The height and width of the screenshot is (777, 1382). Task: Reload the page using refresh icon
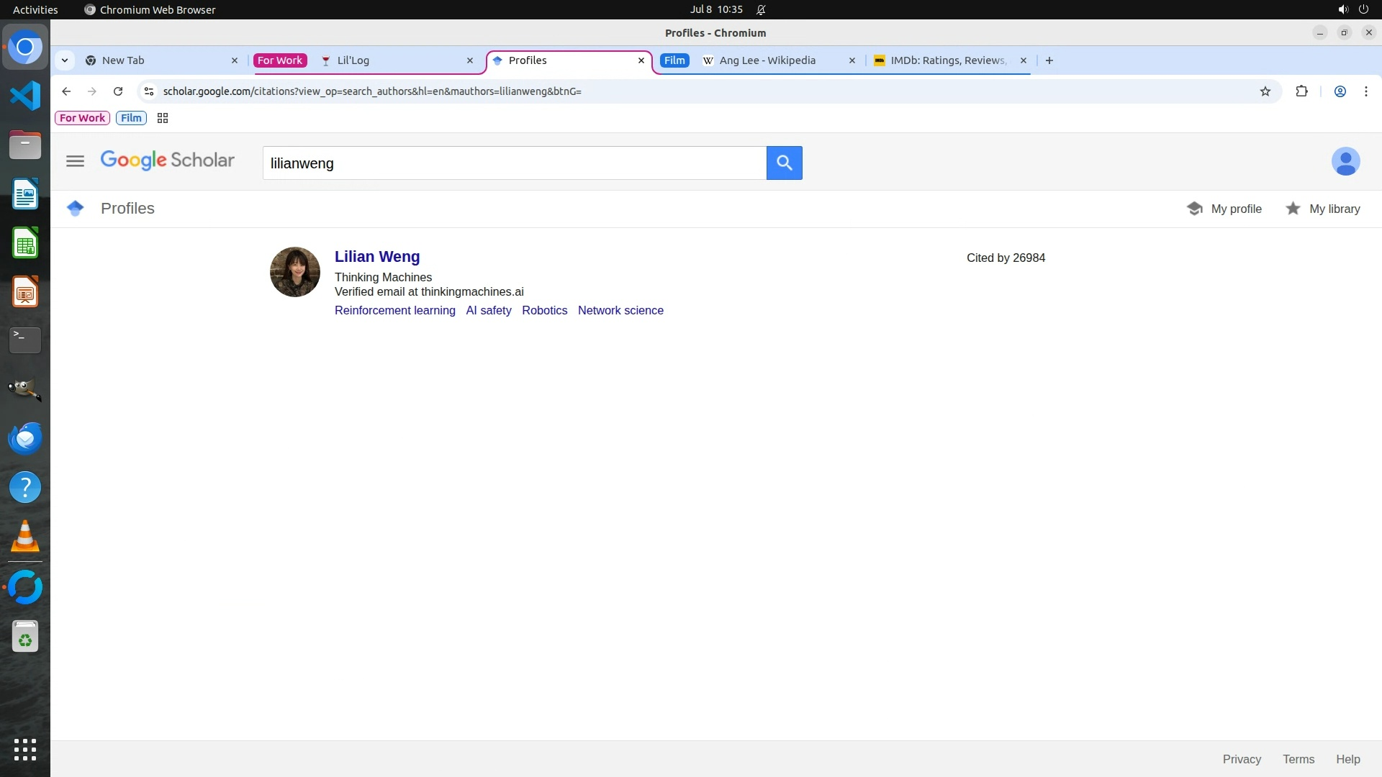pos(118,91)
